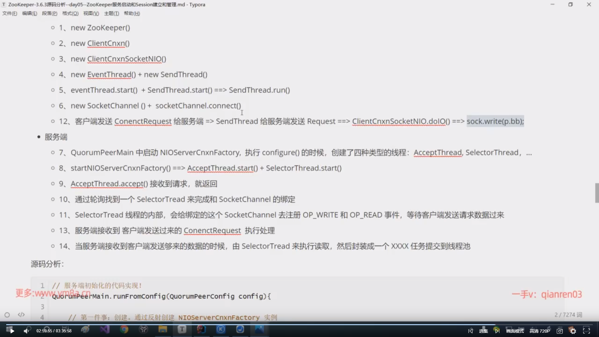Open the 格式(O) menu
The height and width of the screenshot is (337, 599).
pyautogui.click(x=70, y=13)
